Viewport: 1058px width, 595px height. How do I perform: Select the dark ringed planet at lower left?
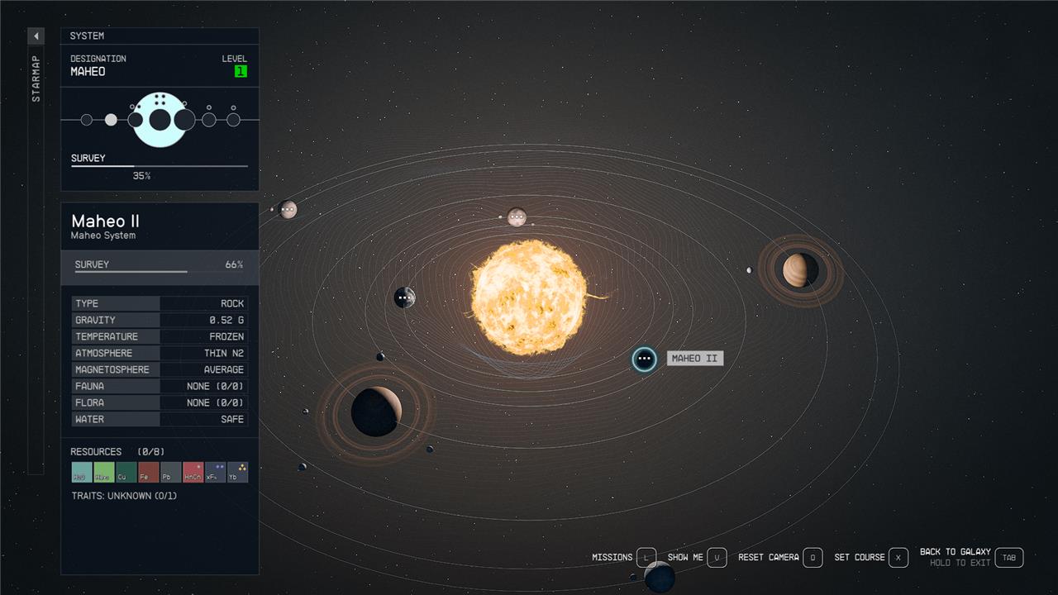[376, 411]
